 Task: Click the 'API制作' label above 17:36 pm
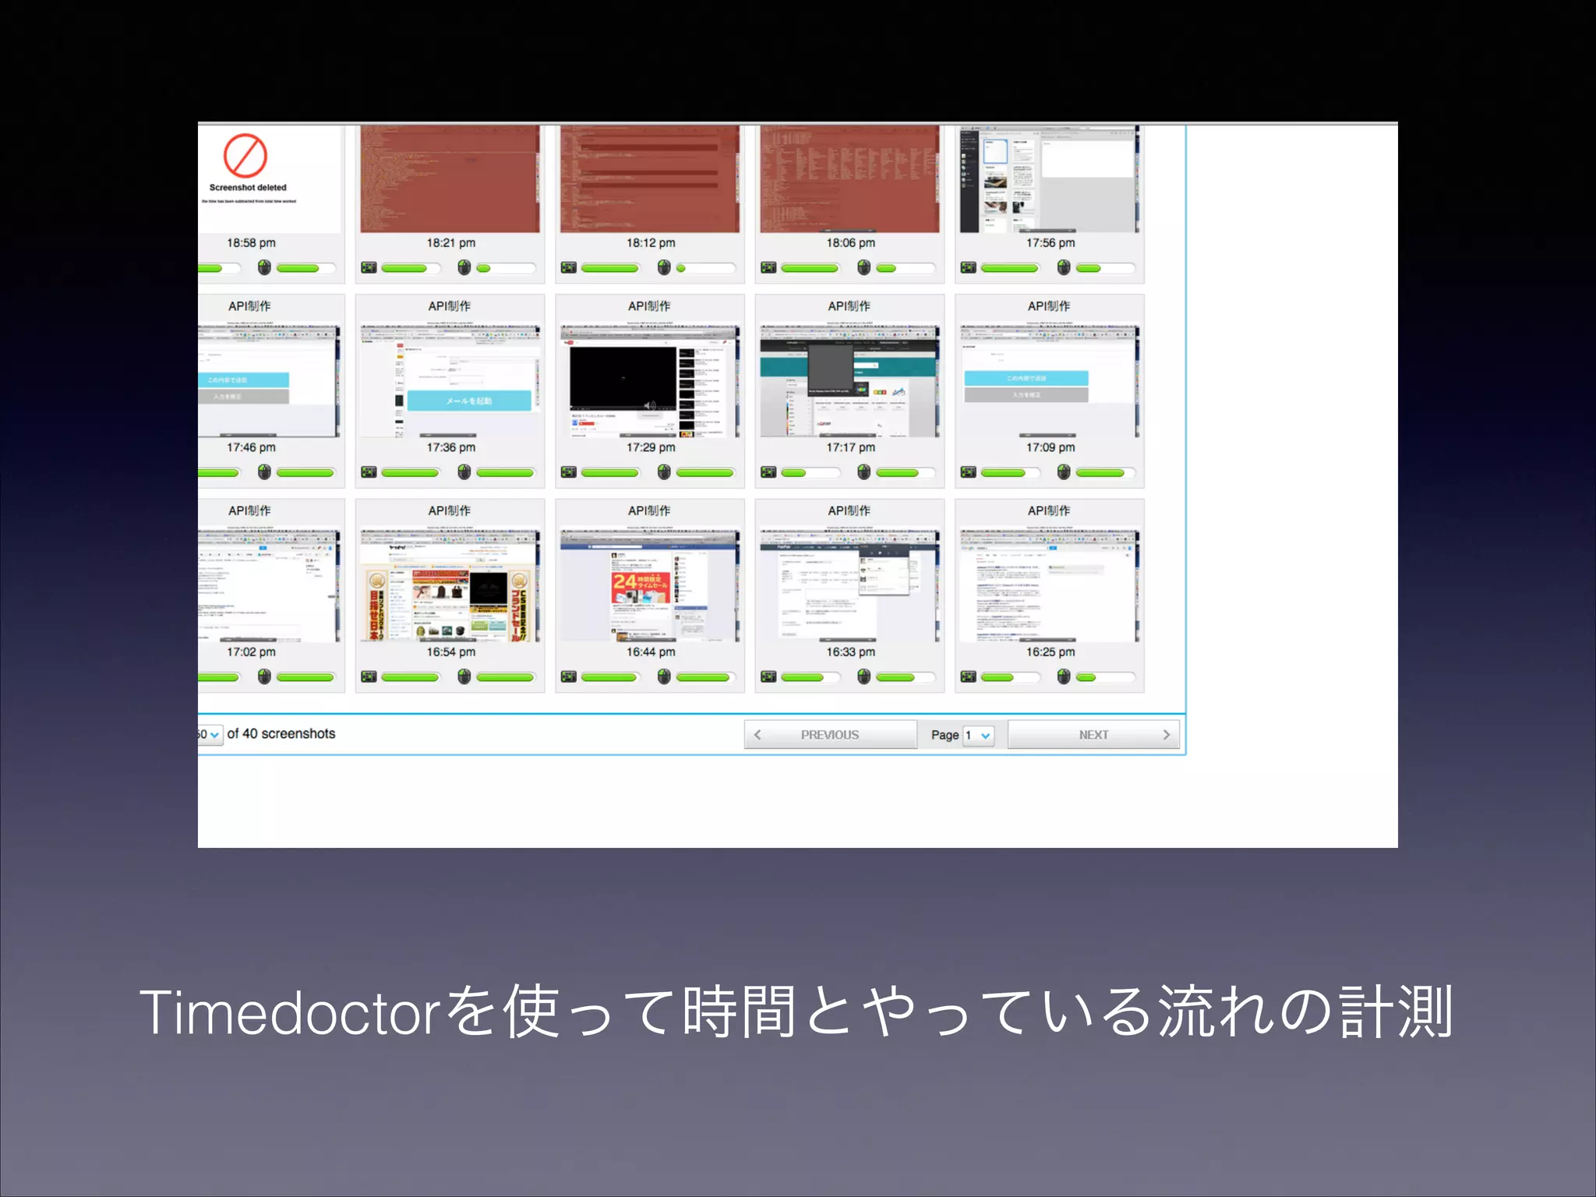(x=450, y=306)
